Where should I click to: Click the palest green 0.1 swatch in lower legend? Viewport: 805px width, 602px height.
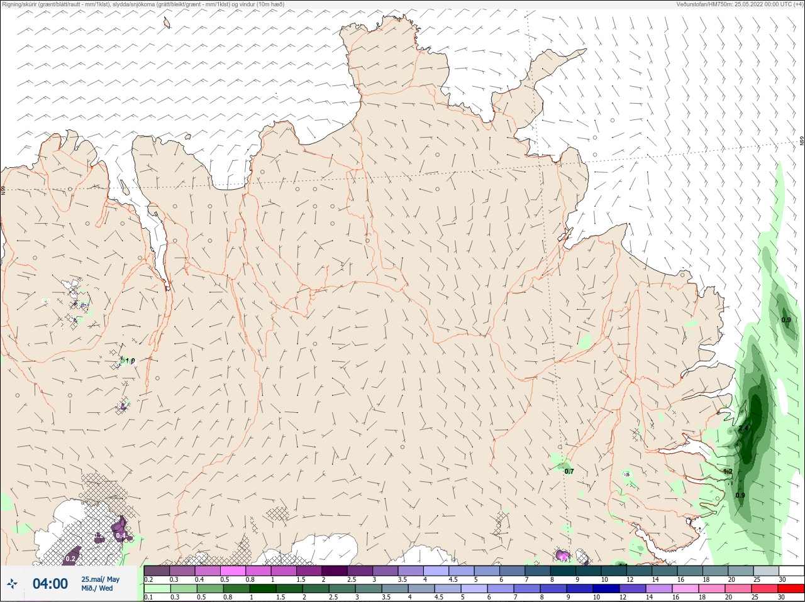point(157,589)
